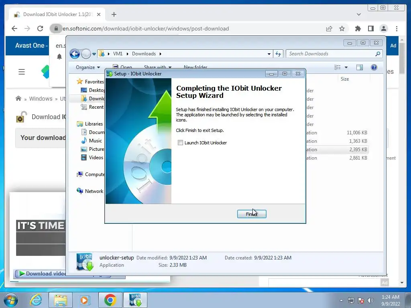This screenshot has height=308, width=411.
Task: Open the Chrome tab search chevron
Action: (359, 14)
